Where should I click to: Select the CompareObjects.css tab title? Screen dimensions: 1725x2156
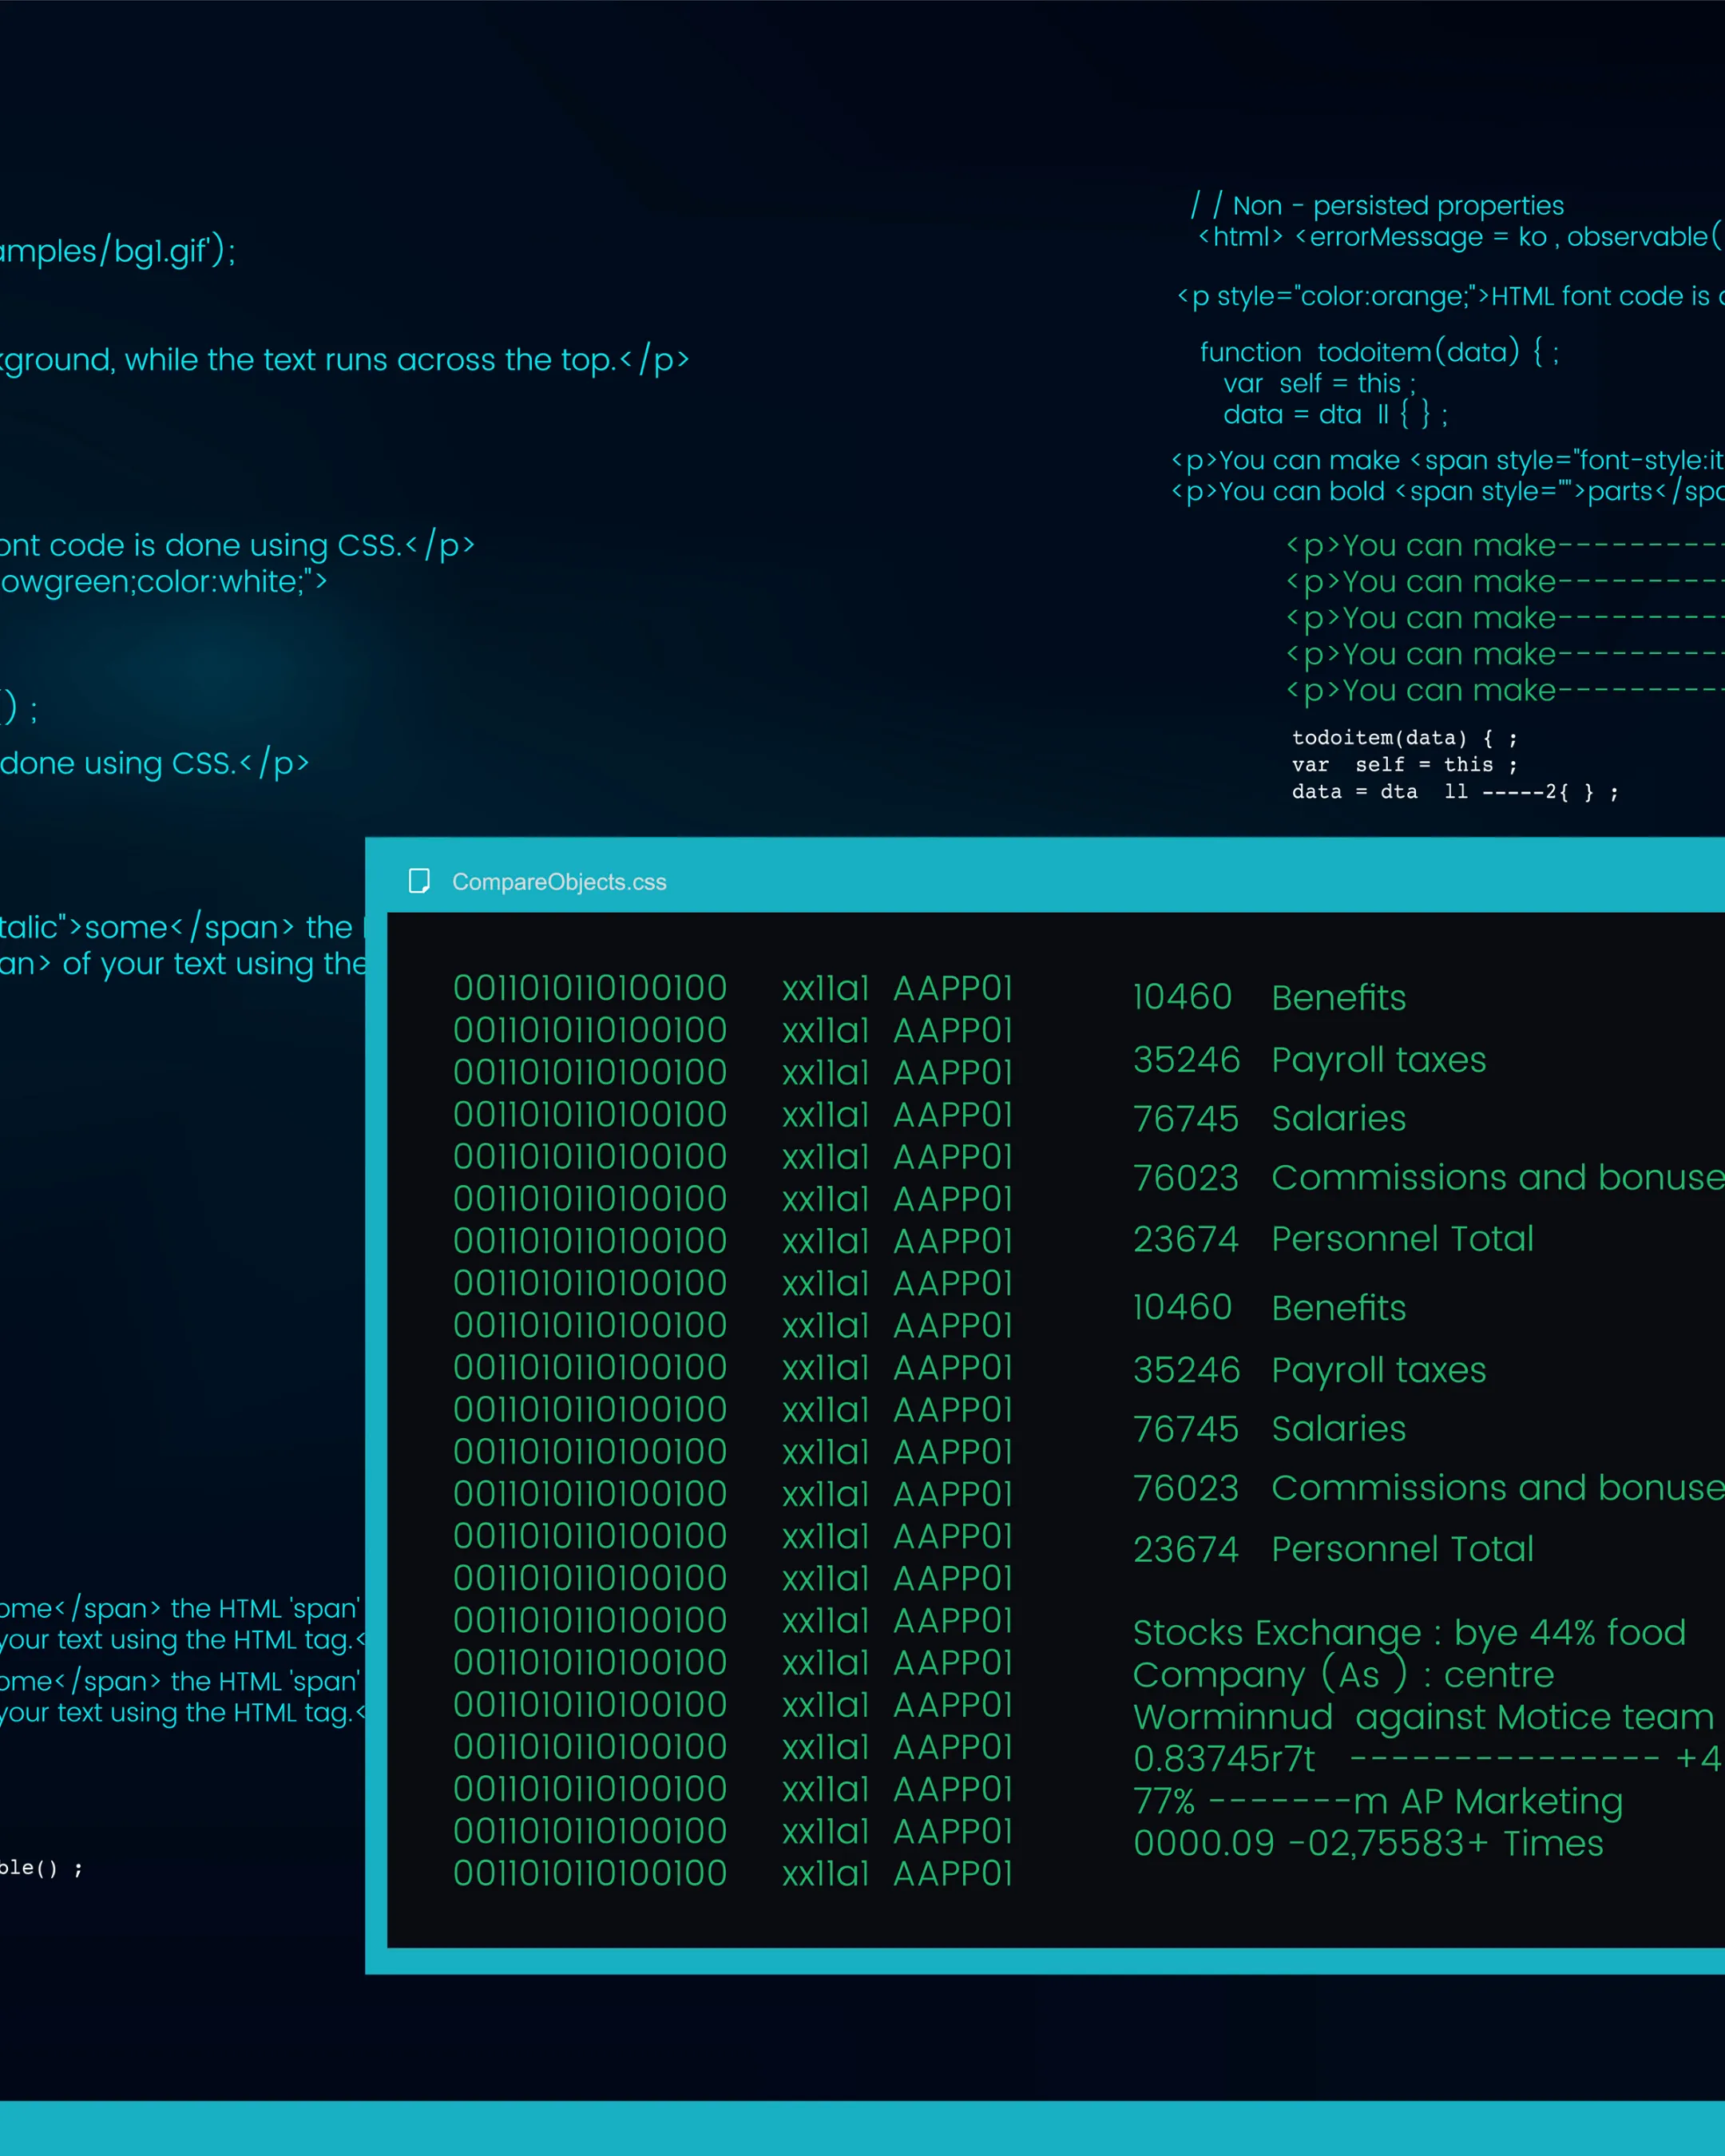tap(559, 882)
